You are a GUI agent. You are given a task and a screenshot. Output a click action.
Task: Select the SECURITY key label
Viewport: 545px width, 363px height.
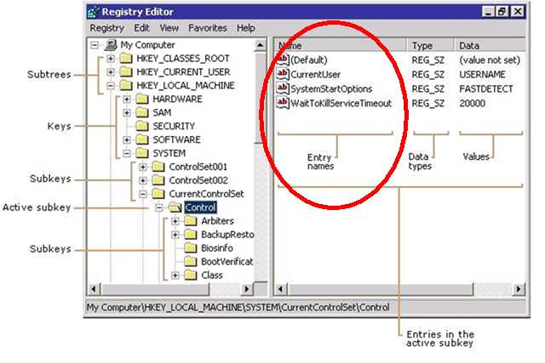pyautogui.click(x=174, y=126)
